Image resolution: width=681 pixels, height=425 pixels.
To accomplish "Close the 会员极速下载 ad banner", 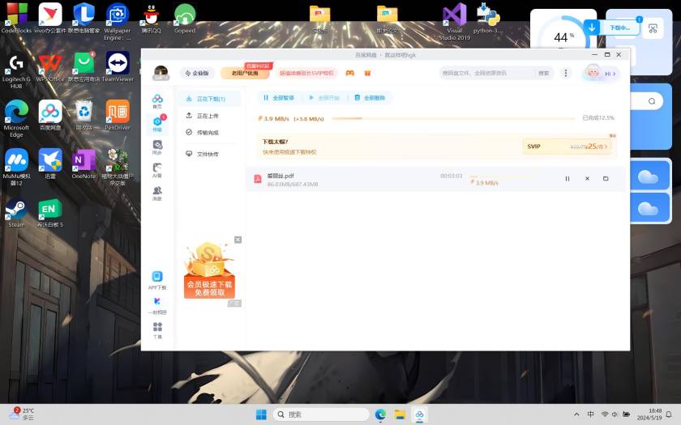I will click(x=238, y=240).
